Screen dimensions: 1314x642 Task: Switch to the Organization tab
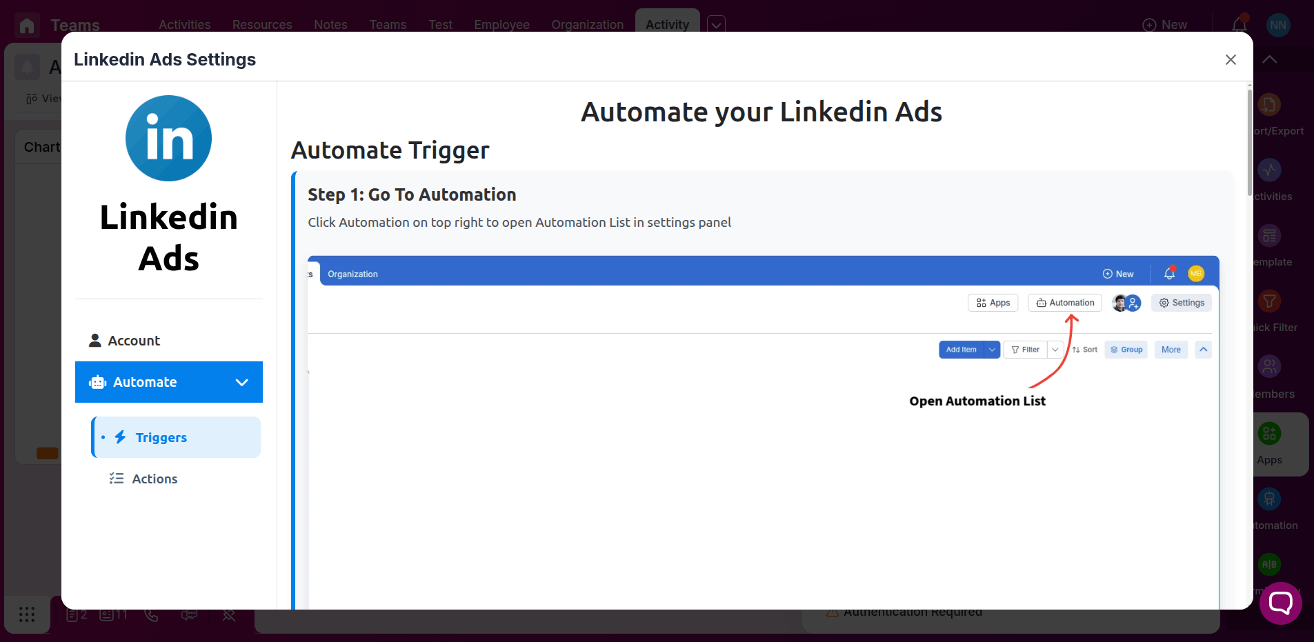click(587, 25)
